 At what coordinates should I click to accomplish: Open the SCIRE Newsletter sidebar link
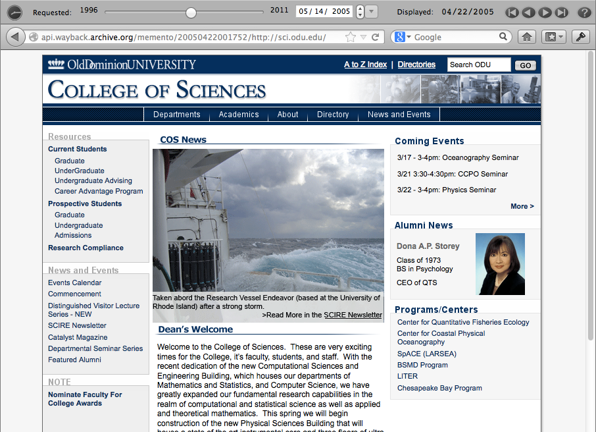77,325
